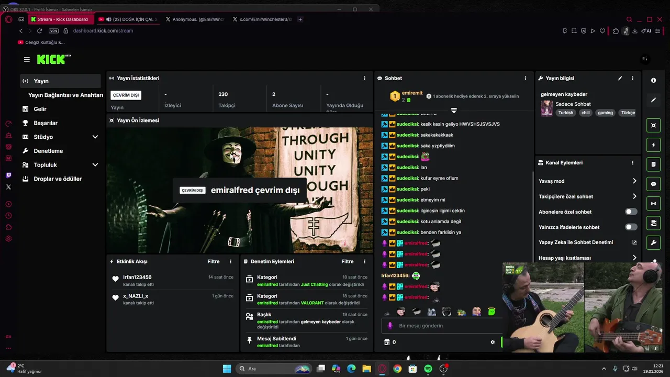Edit stream info via the Yayın bilgisi pencil

point(620,78)
